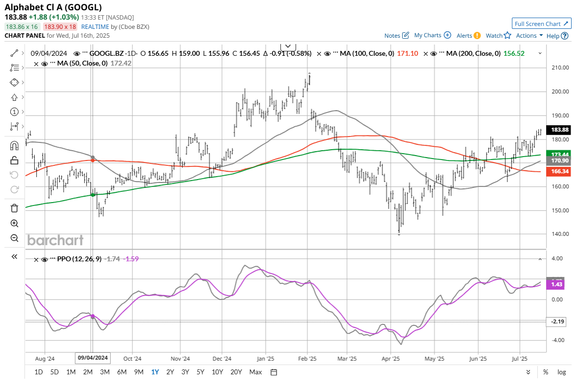This screenshot has height=389, width=576.
Task: Hide the PPO indicator plot
Action: 45,260
